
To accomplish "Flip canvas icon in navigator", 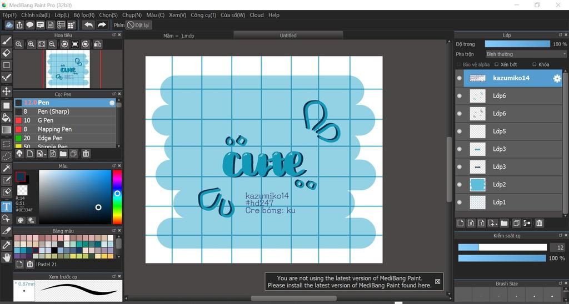I will pyautogui.click(x=97, y=44).
